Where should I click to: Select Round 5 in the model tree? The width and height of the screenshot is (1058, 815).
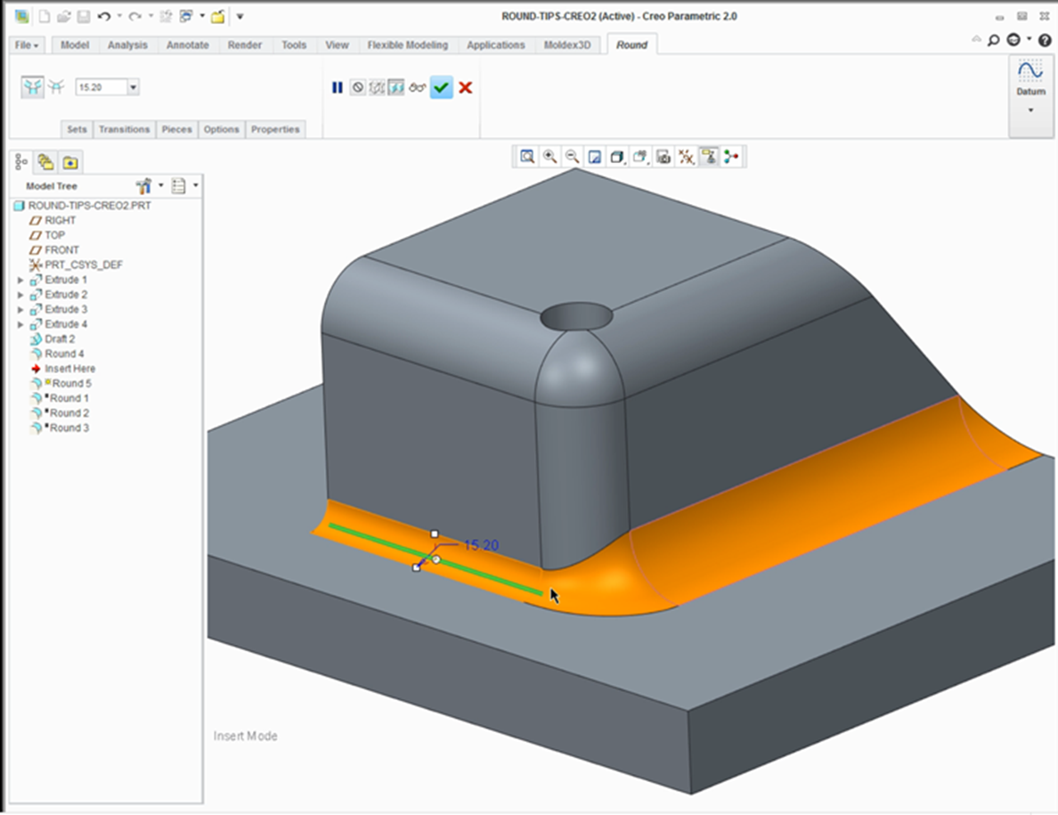click(71, 384)
